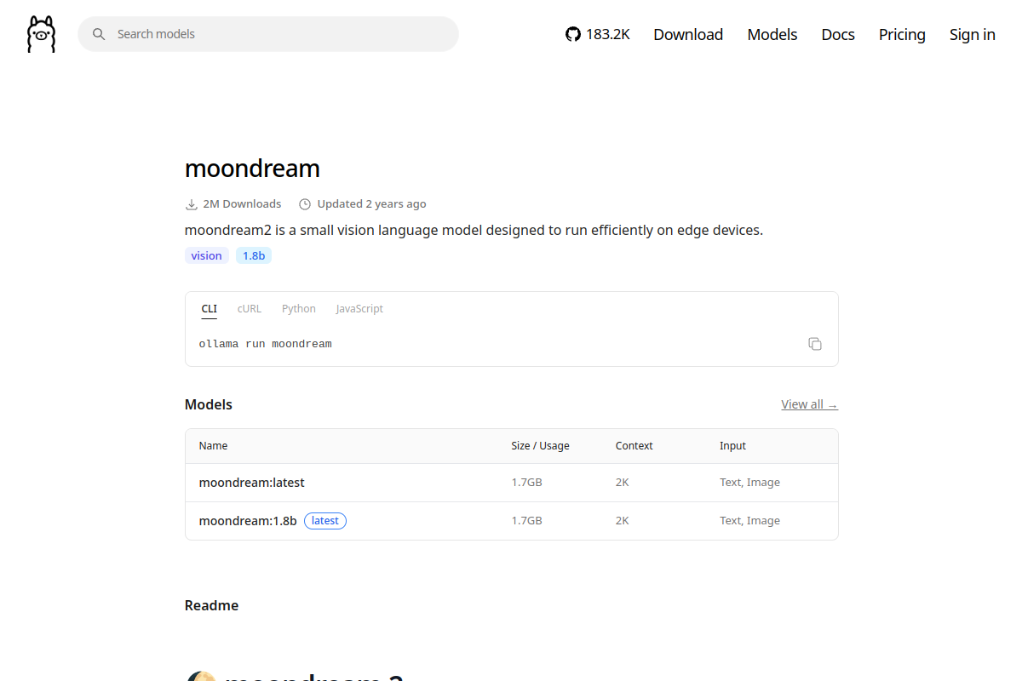Click the moondream page title
1022x681 pixels.
click(252, 169)
